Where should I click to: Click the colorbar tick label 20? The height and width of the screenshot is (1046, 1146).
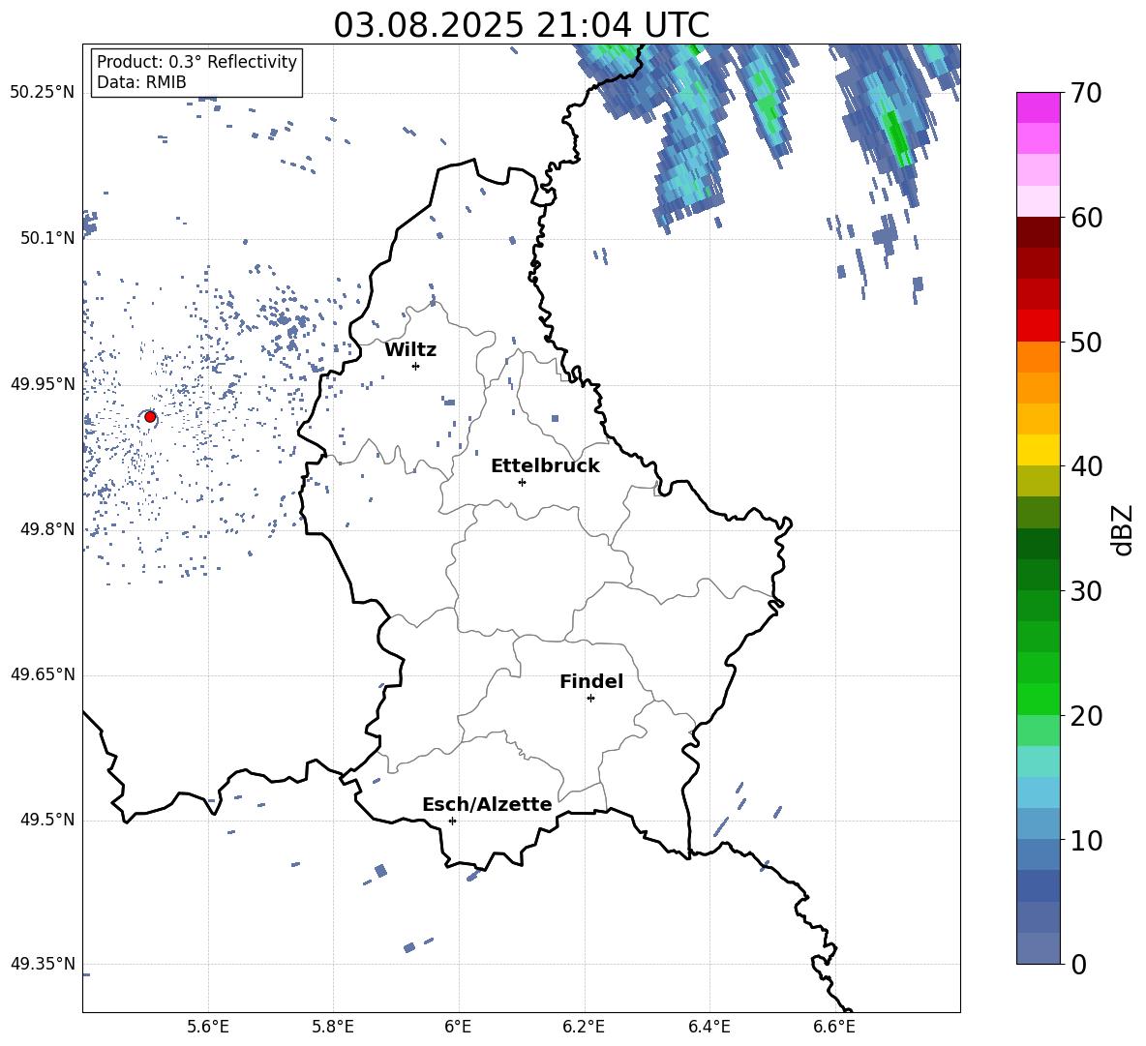[1086, 715]
